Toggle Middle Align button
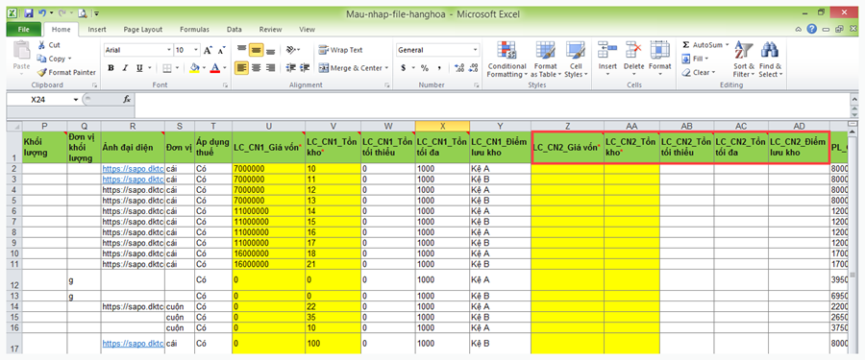The height and width of the screenshot is (360, 865). (x=256, y=50)
